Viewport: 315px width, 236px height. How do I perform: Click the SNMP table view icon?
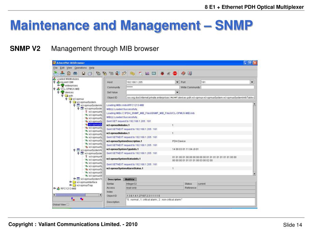pyautogui.click(x=154, y=73)
